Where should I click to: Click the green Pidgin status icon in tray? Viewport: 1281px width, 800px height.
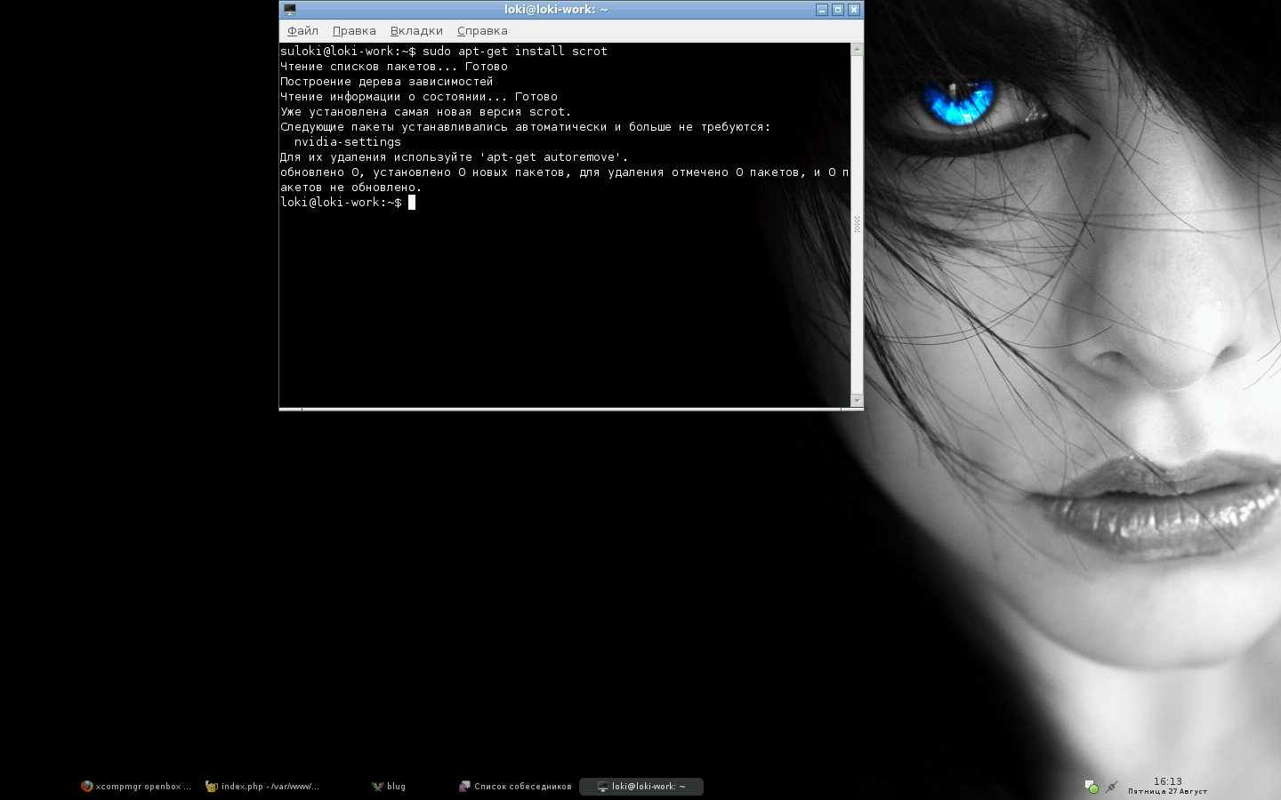click(1094, 789)
